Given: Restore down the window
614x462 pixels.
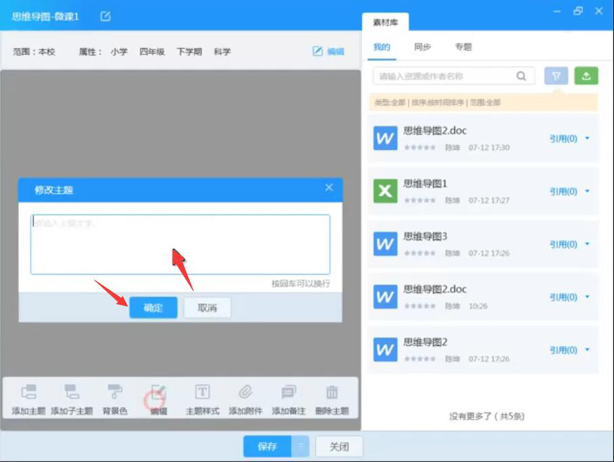Looking at the screenshot, I should [578, 11].
